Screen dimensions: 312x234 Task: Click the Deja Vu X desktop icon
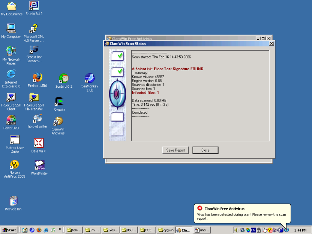(38, 143)
